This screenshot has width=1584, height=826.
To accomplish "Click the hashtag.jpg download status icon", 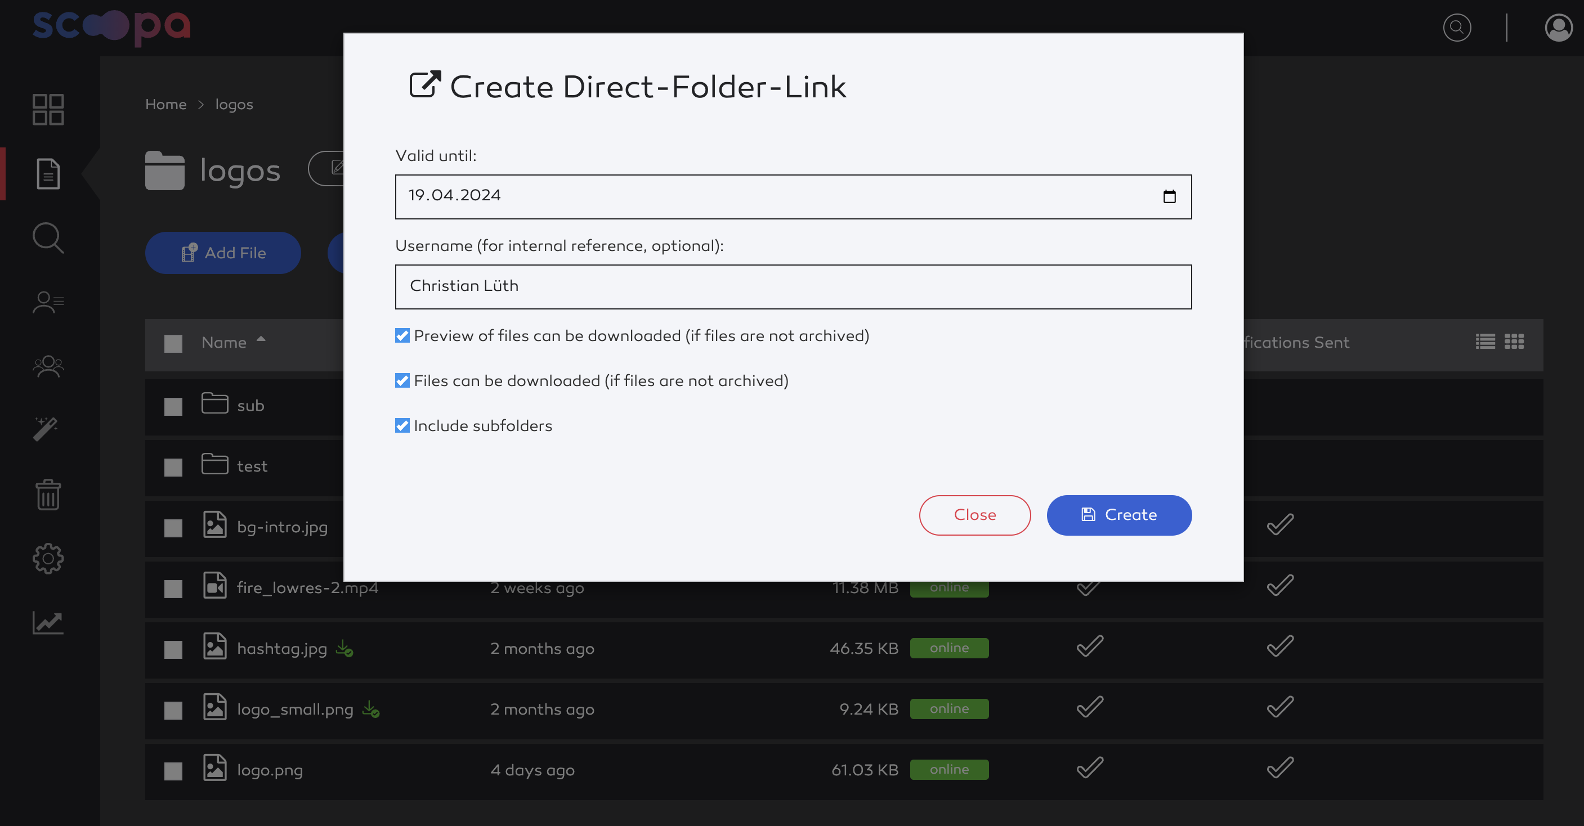I will [x=344, y=648].
